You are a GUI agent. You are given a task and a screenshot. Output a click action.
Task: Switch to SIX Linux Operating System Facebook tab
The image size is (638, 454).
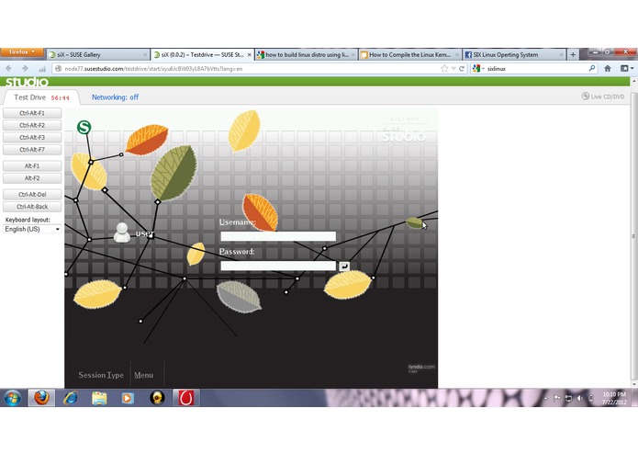(514, 54)
